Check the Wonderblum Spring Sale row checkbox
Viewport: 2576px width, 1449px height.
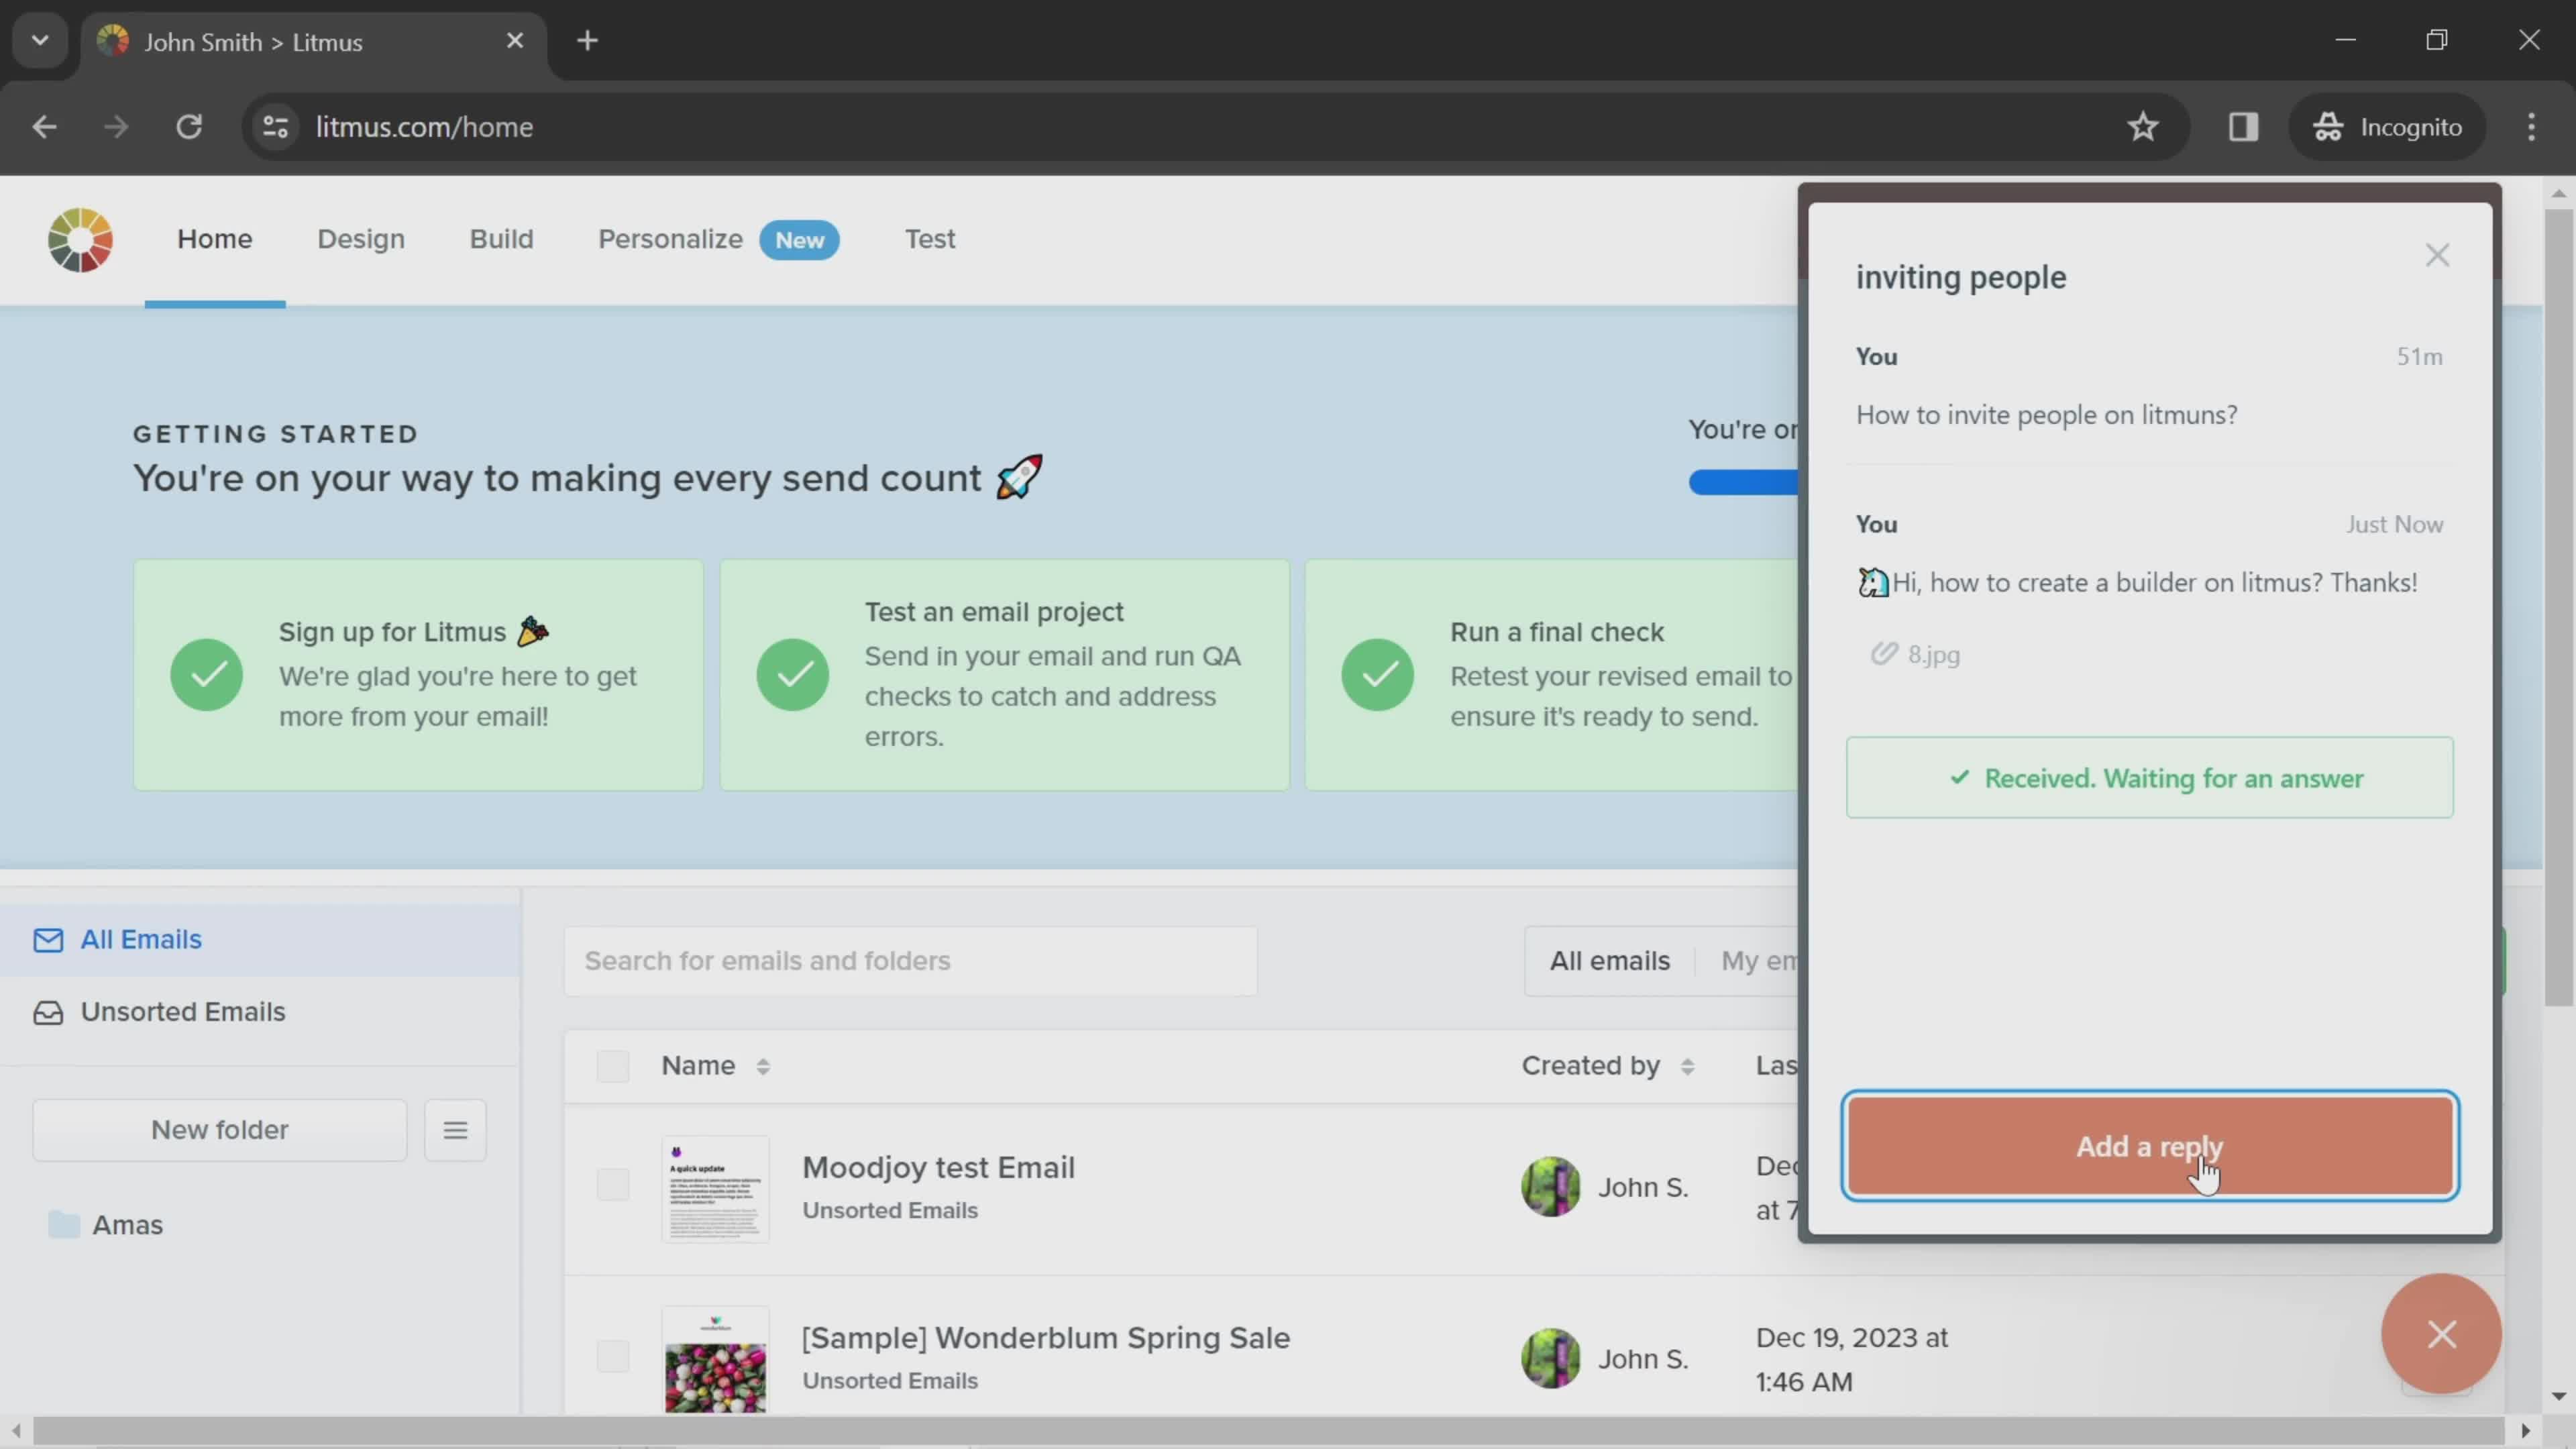(612, 1357)
